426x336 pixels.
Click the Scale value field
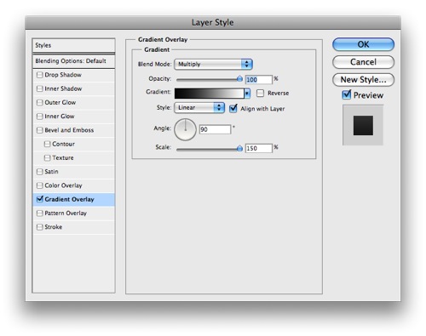tap(259, 148)
